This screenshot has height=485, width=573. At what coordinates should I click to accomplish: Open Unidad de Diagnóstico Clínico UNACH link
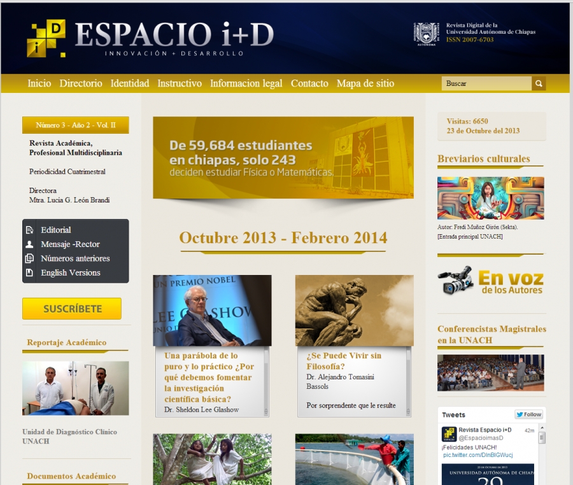click(70, 437)
